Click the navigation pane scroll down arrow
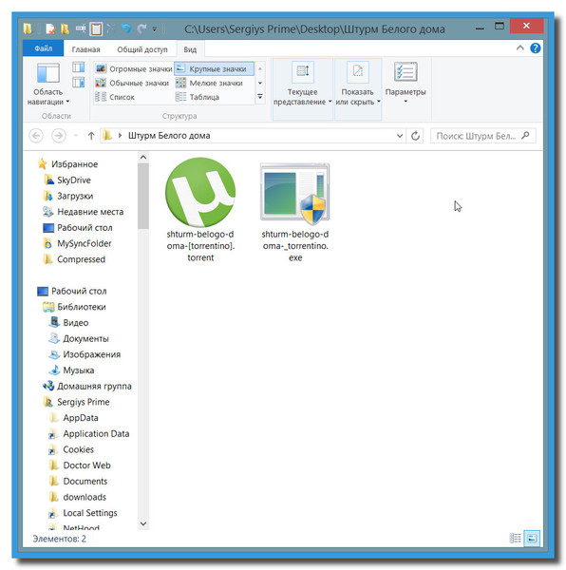The height and width of the screenshot is (570, 566). 143,523
